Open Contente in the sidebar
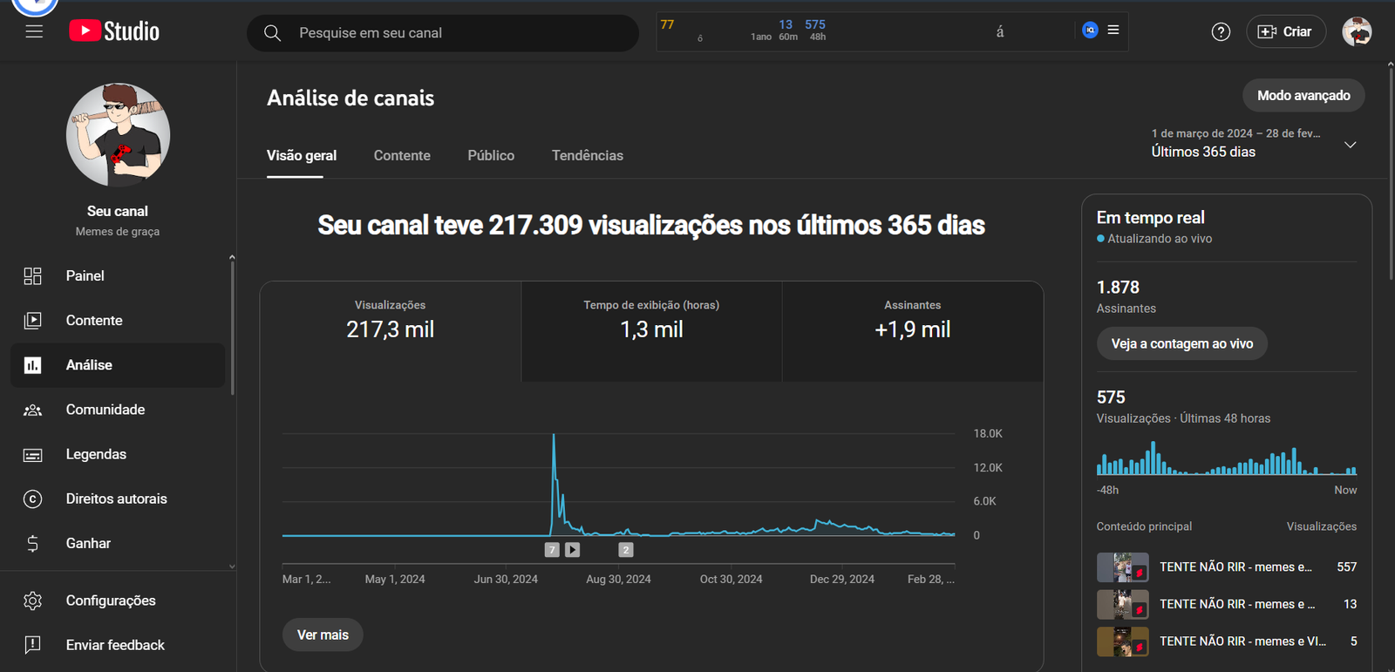This screenshot has height=672, width=1395. coord(118,321)
